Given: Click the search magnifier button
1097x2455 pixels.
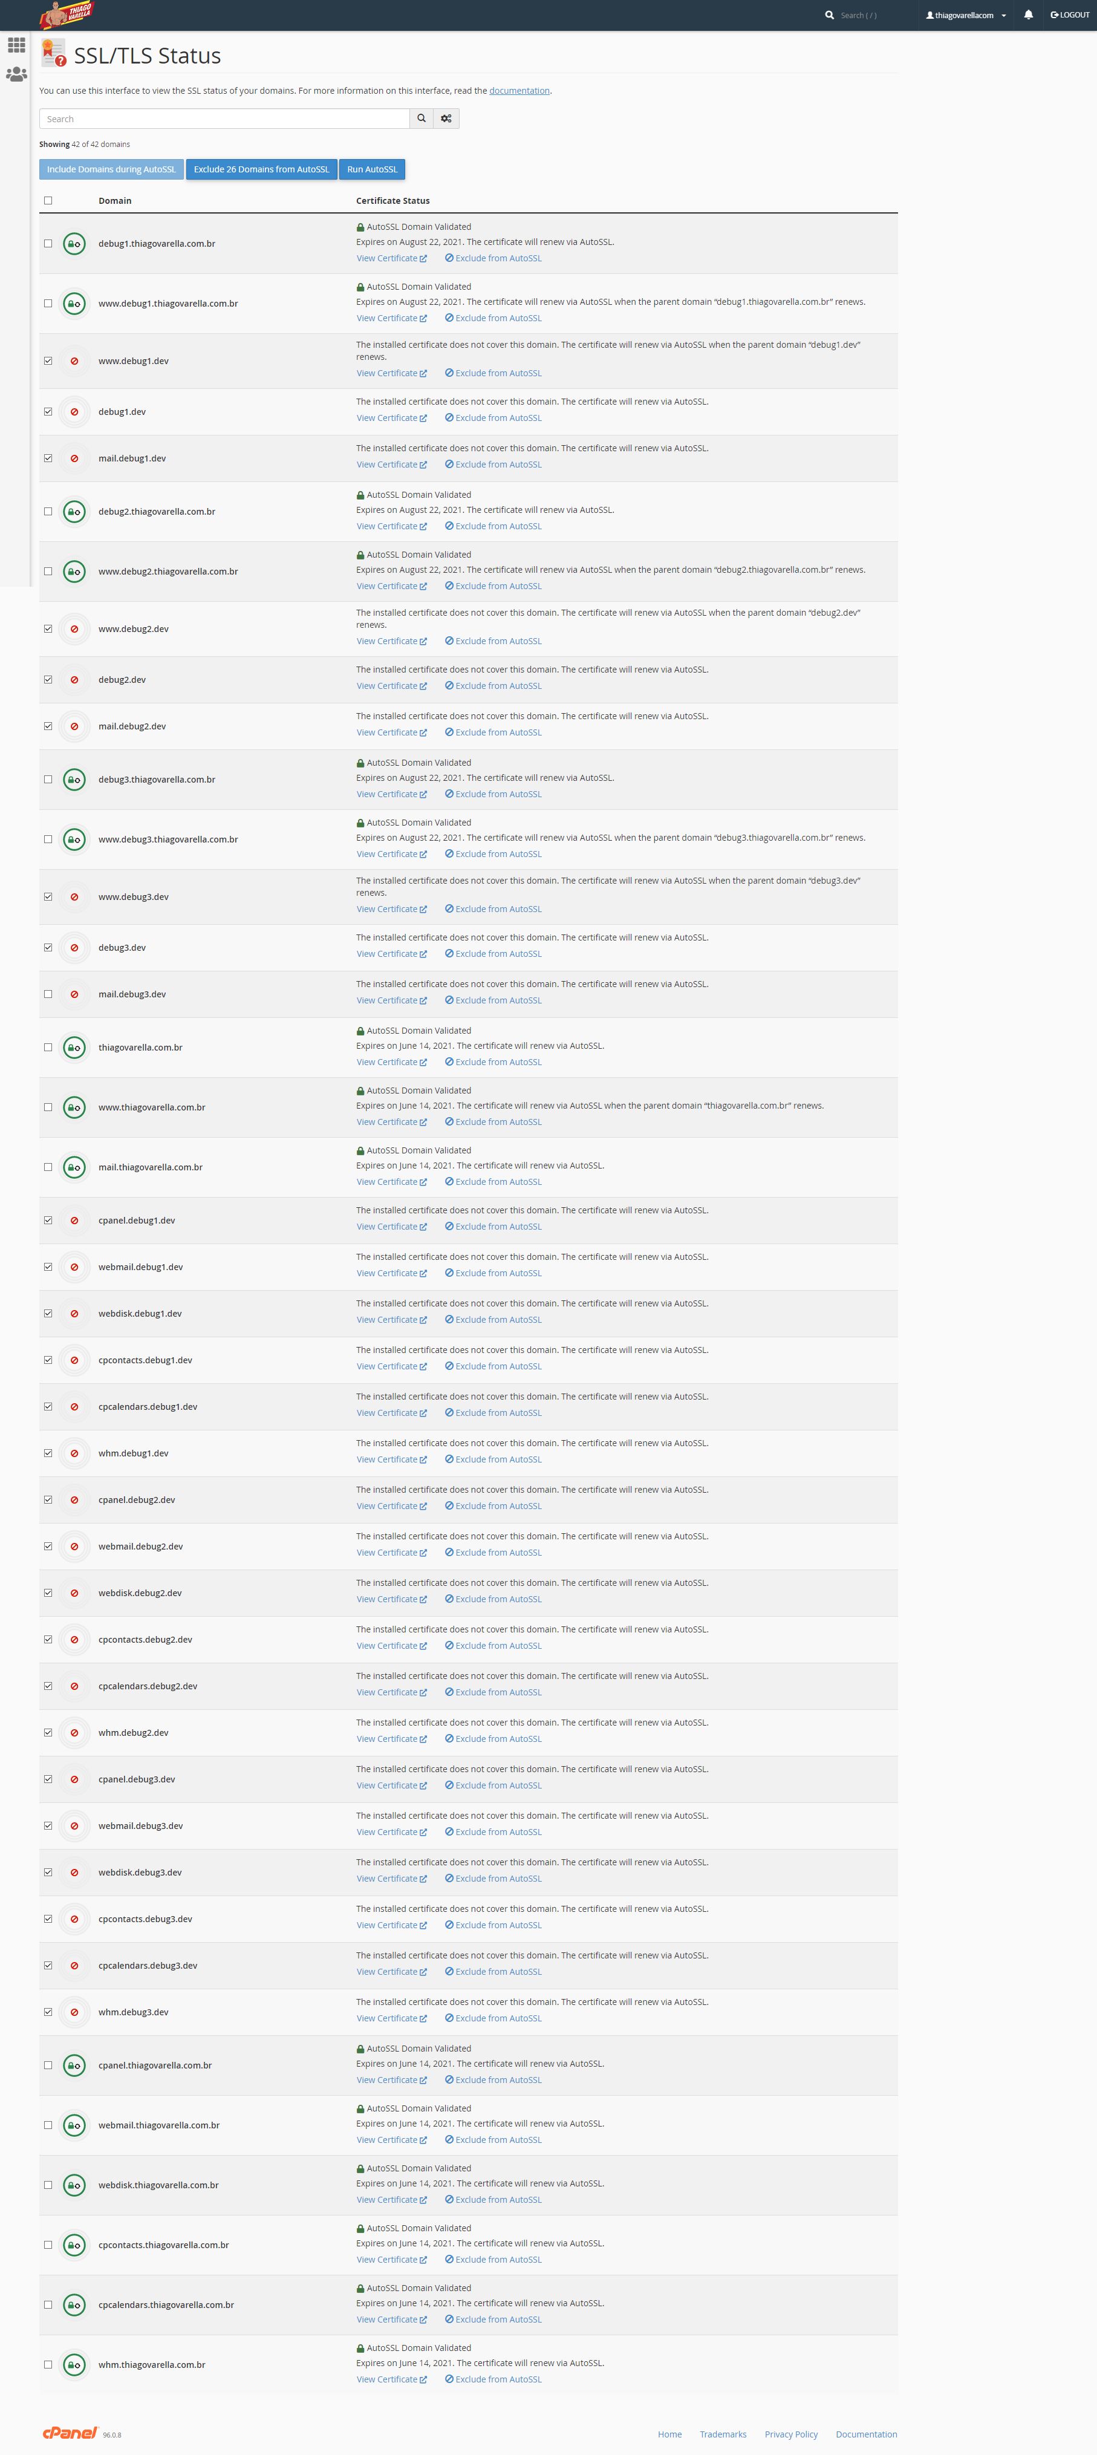Looking at the screenshot, I should coord(422,118).
